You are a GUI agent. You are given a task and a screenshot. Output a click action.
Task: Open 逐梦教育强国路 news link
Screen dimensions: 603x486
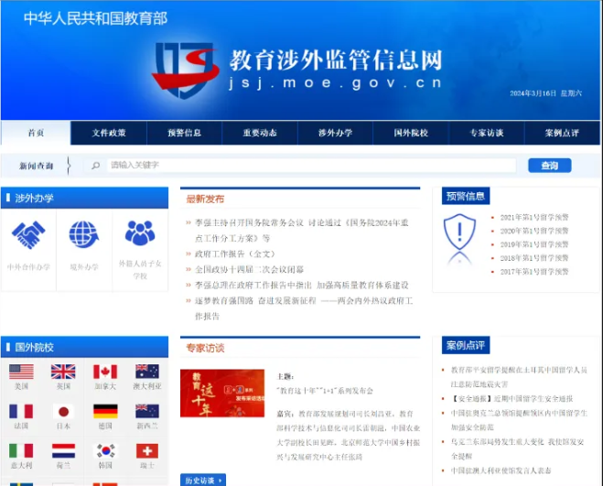click(x=304, y=308)
